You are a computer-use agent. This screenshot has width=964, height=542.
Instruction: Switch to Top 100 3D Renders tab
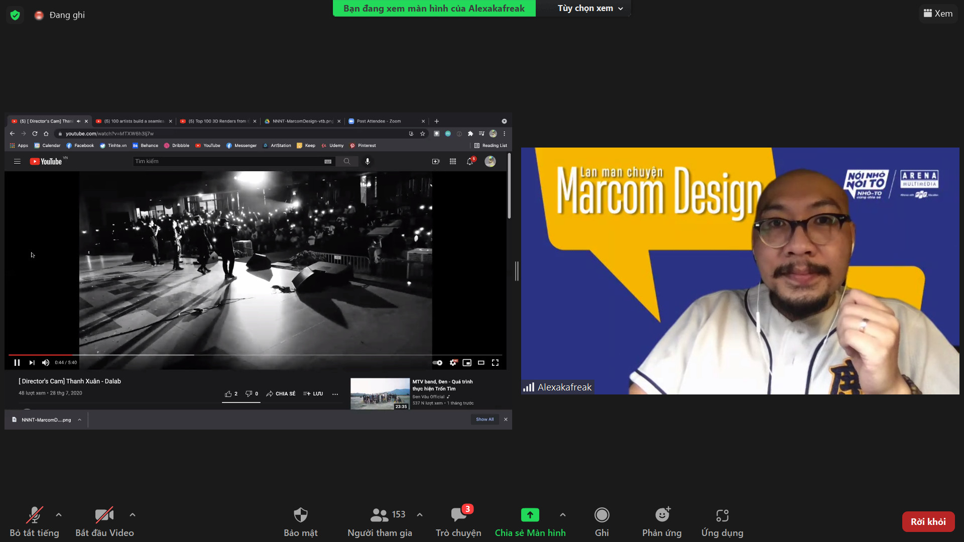[216, 121]
